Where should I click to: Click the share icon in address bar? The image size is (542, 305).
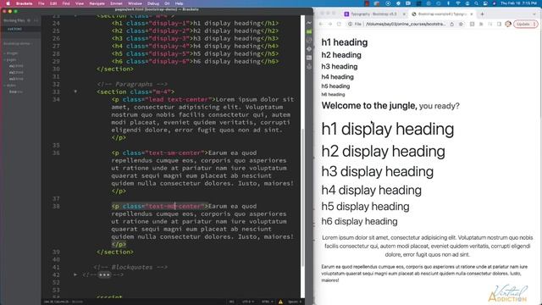451,24
